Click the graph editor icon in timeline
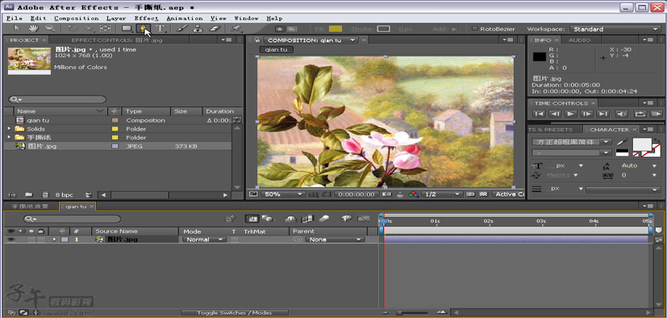Viewport: 667px width, 318px height. [x=364, y=219]
